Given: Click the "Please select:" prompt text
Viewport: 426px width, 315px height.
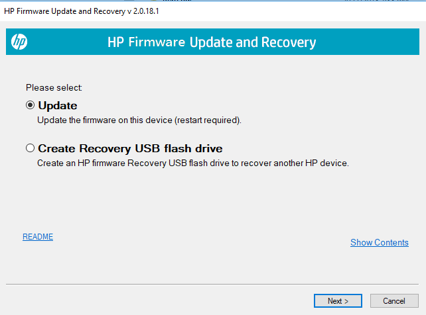Looking at the screenshot, I should pyautogui.click(x=54, y=87).
